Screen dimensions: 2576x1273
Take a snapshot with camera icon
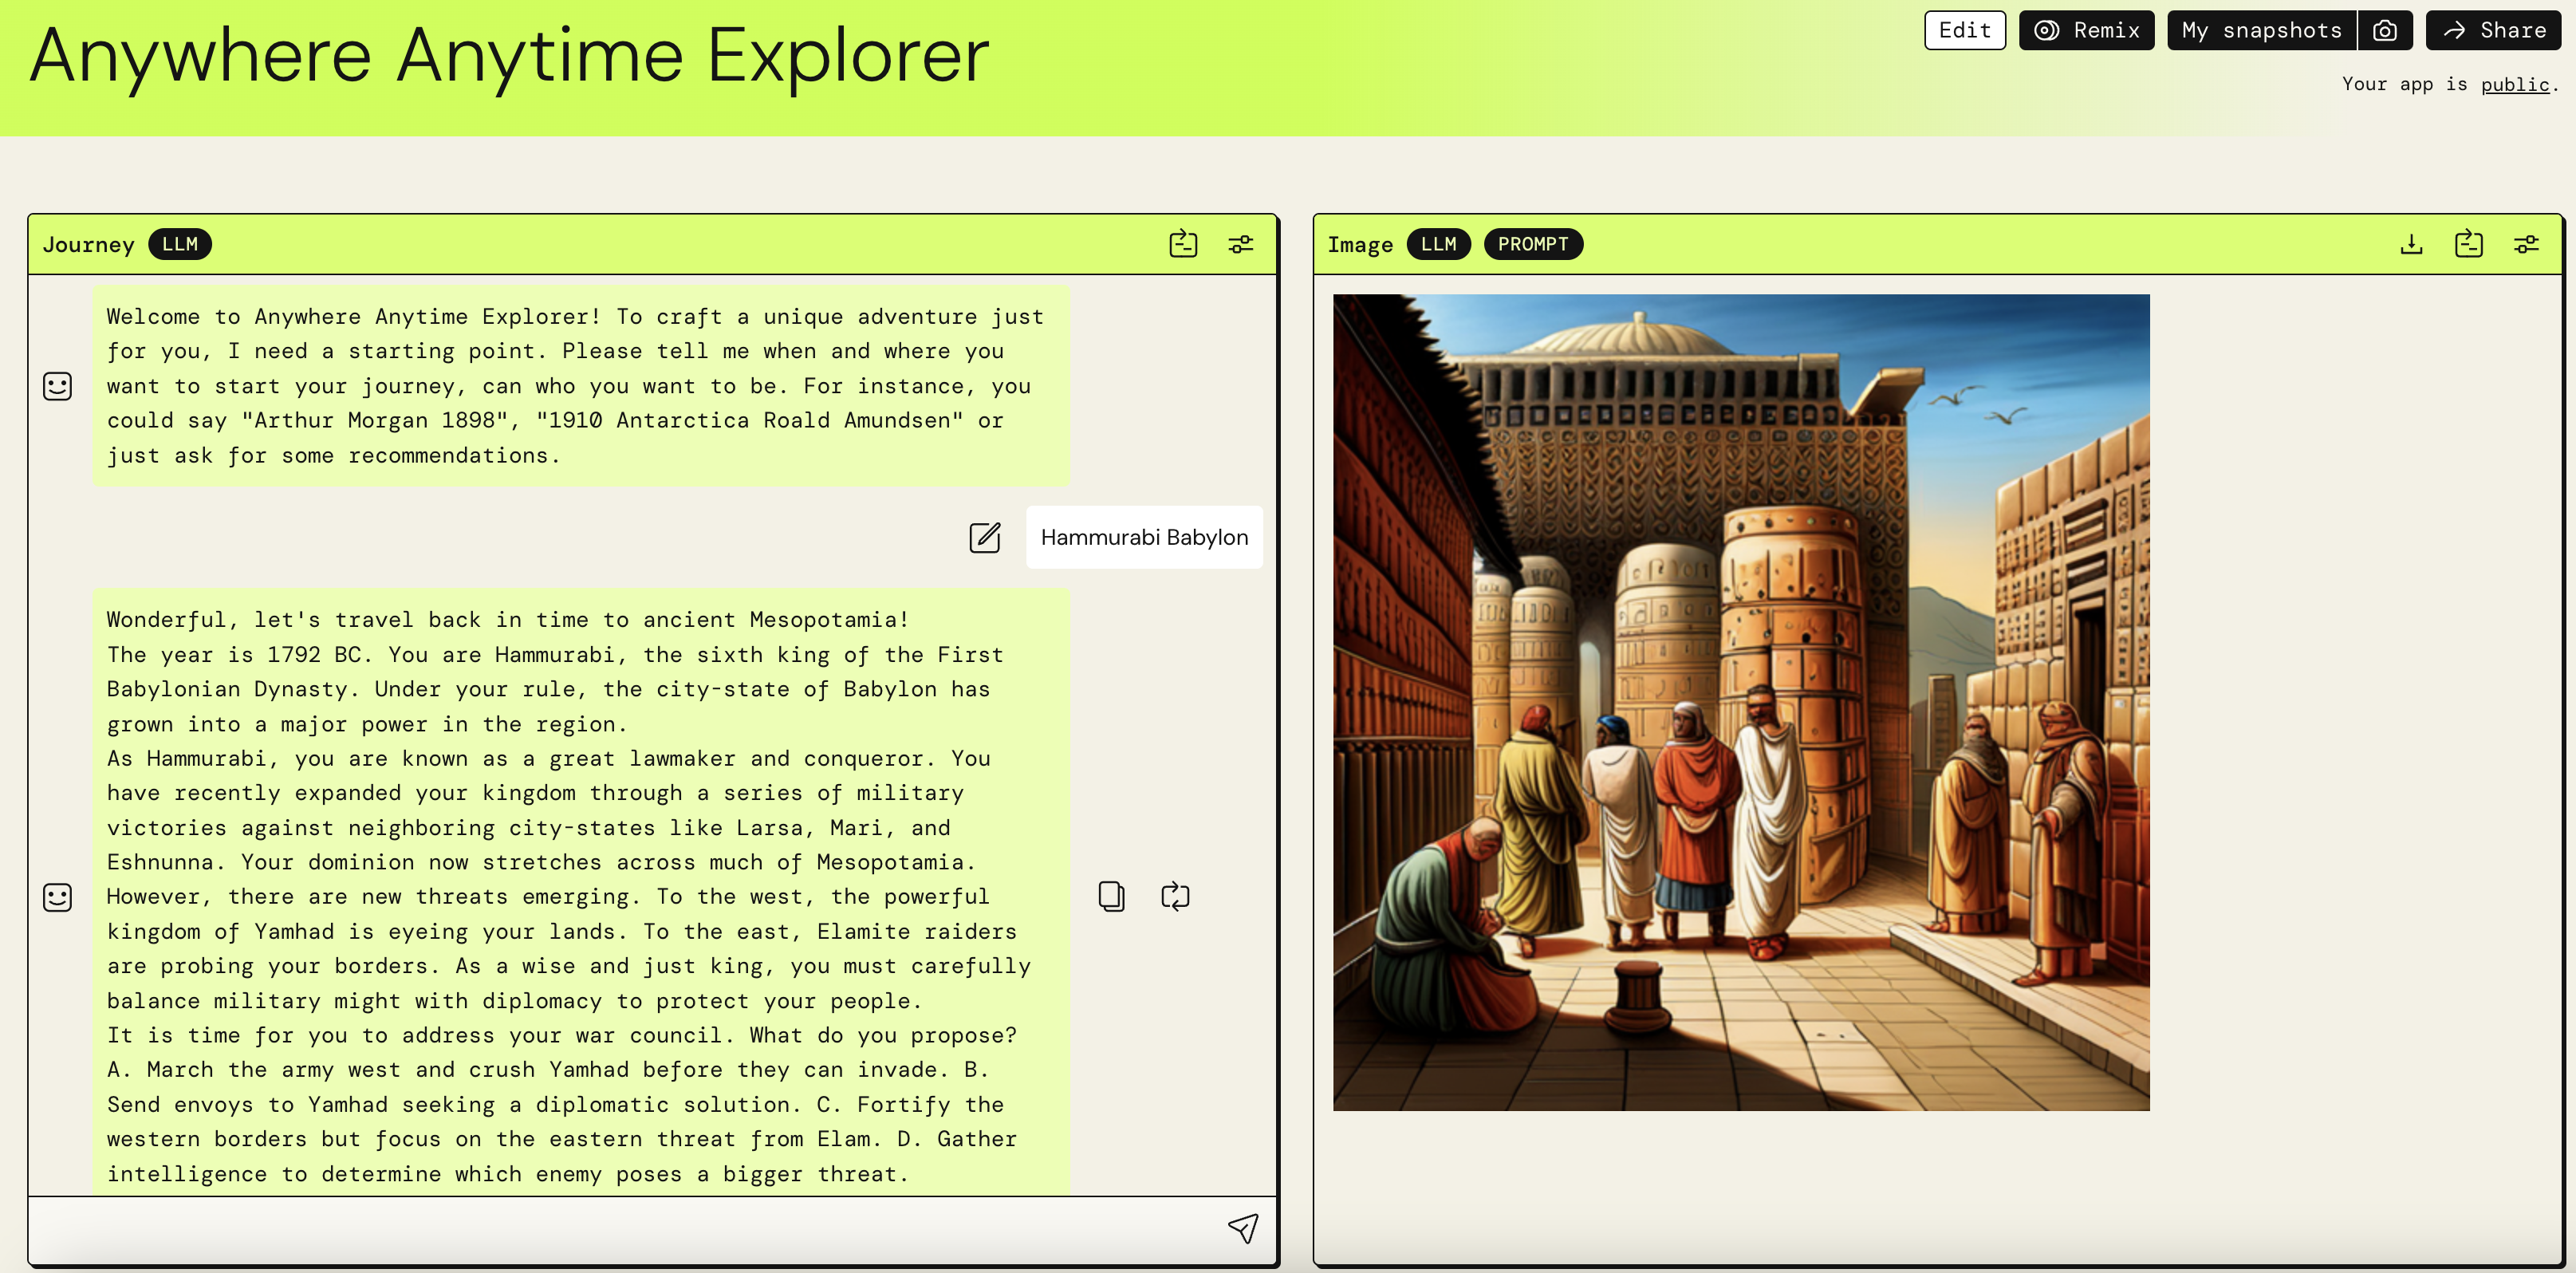pyautogui.click(x=2385, y=31)
